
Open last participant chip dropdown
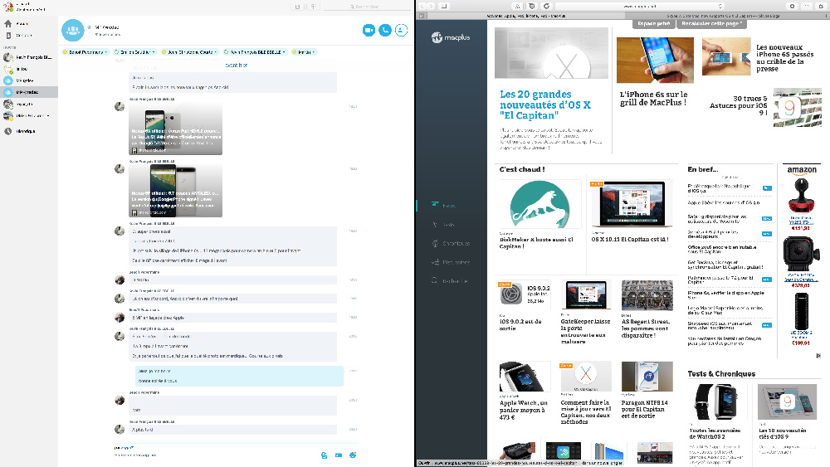tap(304, 52)
